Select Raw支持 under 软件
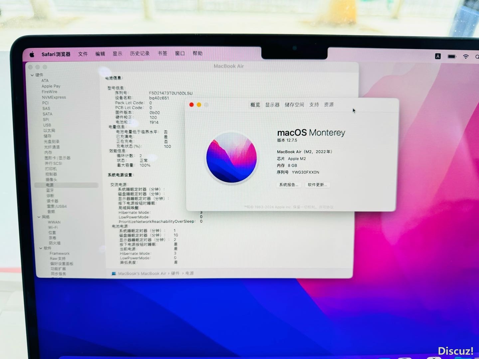479x359 pixels. 58,259
